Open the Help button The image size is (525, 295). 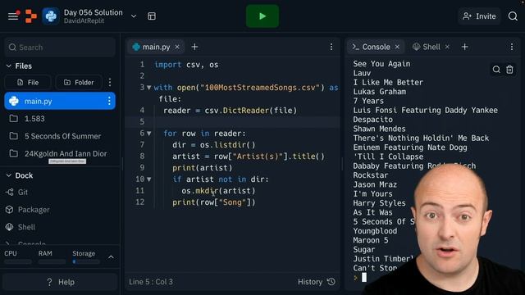pos(60,282)
